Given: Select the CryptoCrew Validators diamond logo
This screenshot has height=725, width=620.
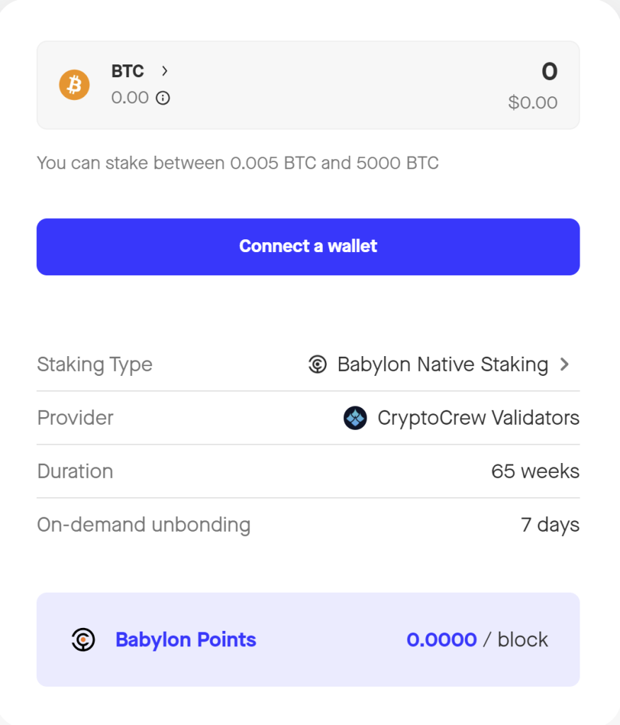Looking at the screenshot, I should pyautogui.click(x=355, y=418).
